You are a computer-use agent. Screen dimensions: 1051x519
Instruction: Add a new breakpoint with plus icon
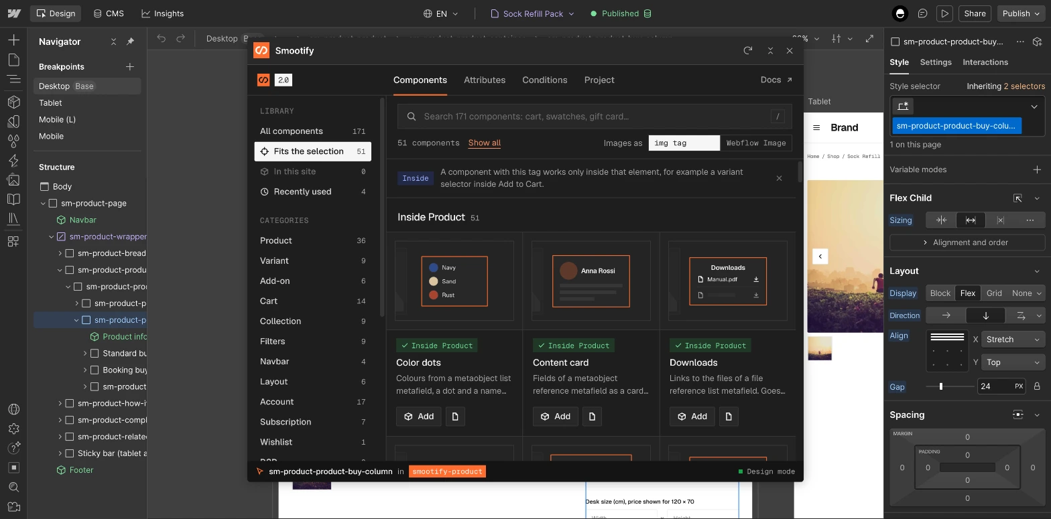[x=130, y=67]
